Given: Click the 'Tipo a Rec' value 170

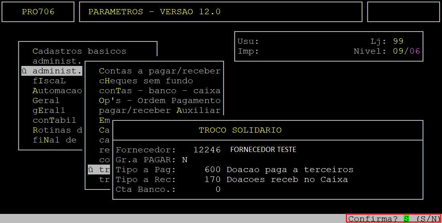Looking at the screenshot, I should [x=212, y=180].
